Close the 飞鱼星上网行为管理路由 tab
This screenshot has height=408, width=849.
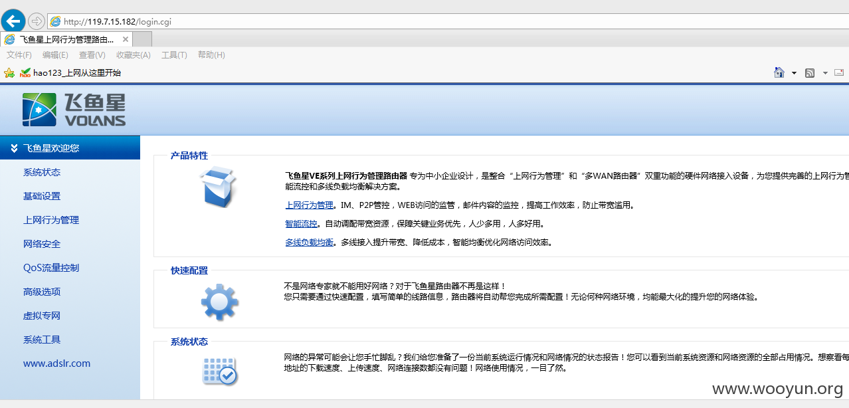pyautogui.click(x=126, y=39)
